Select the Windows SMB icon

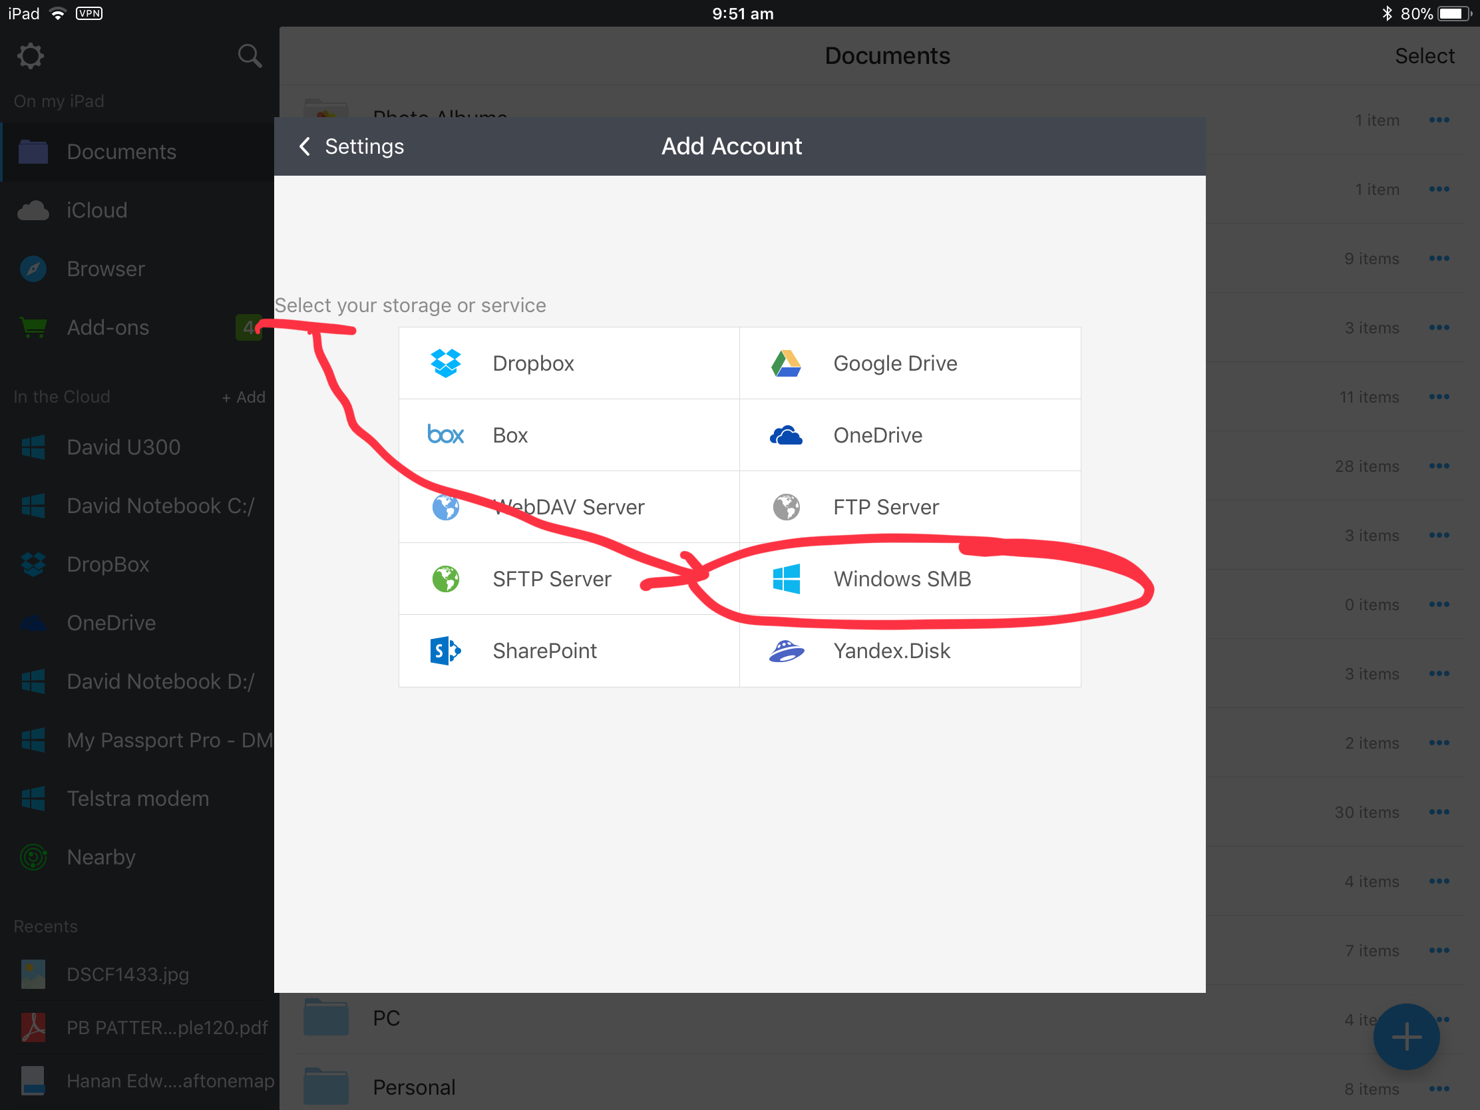[786, 579]
